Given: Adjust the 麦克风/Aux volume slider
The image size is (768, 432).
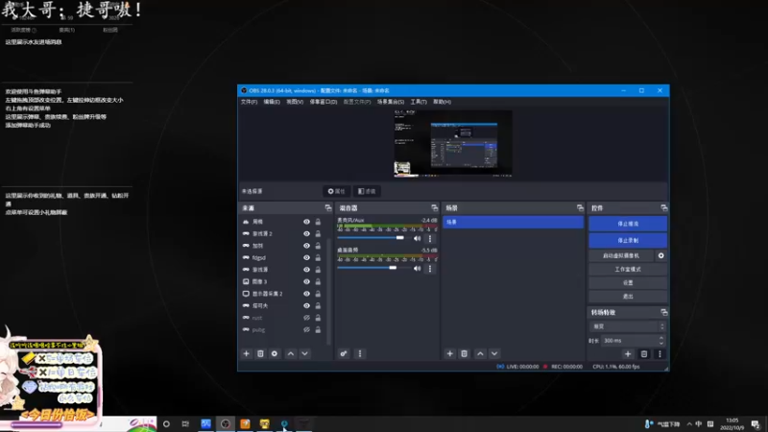Looking at the screenshot, I should tap(373, 237).
